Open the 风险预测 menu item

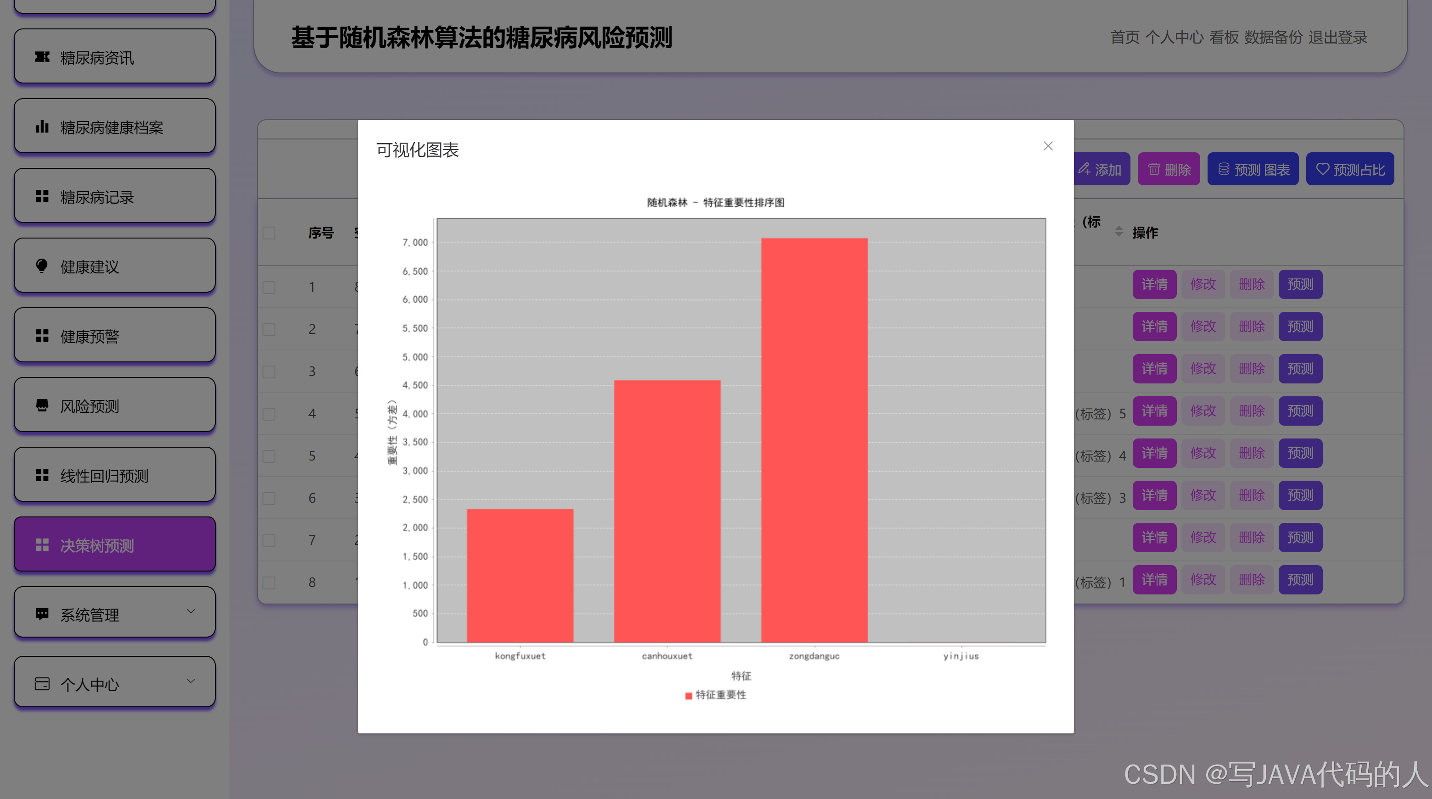115,405
